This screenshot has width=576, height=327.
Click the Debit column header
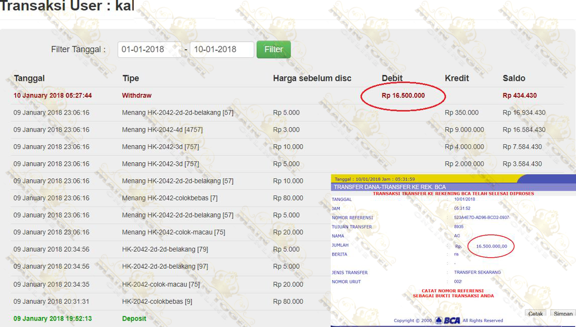pyautogui.click(x=392, y=78)
